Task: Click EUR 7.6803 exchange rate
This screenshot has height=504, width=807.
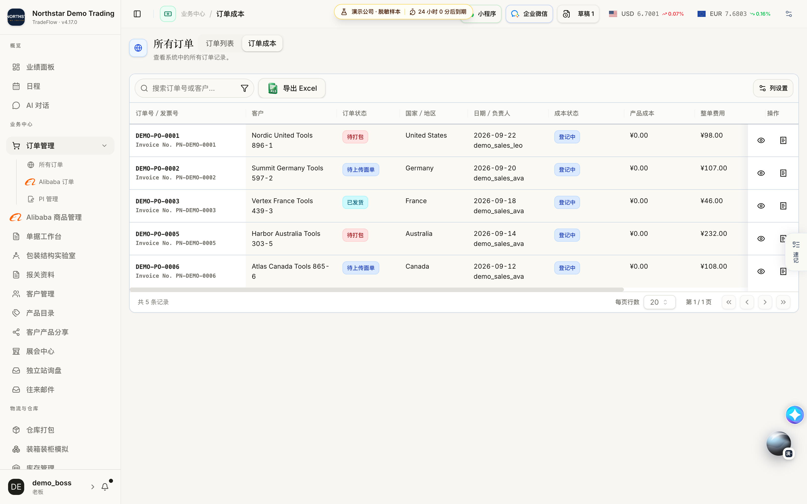Action: tap(734, 14)
